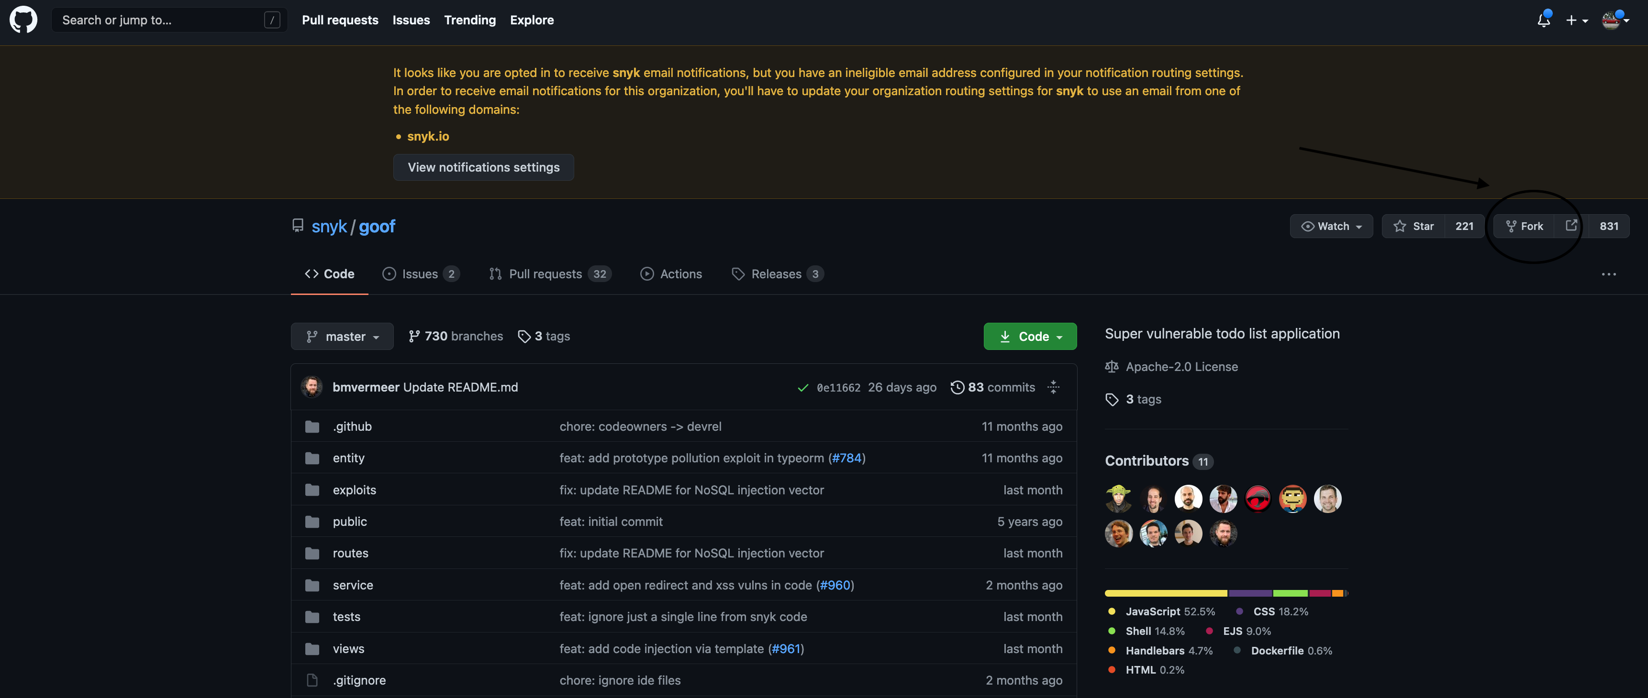
Task: Open the Watch dropdown
Action: click(x=1331, y=226)
